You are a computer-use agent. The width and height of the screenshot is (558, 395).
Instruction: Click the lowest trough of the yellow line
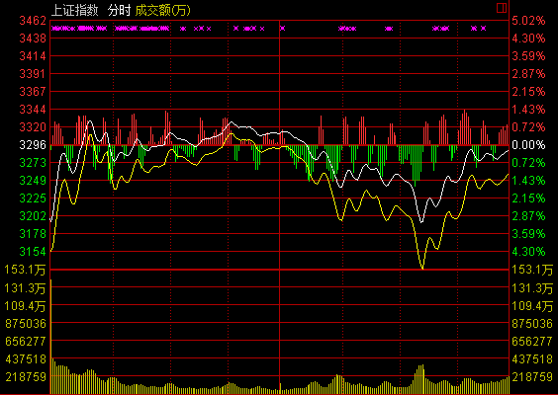point(422,269)
